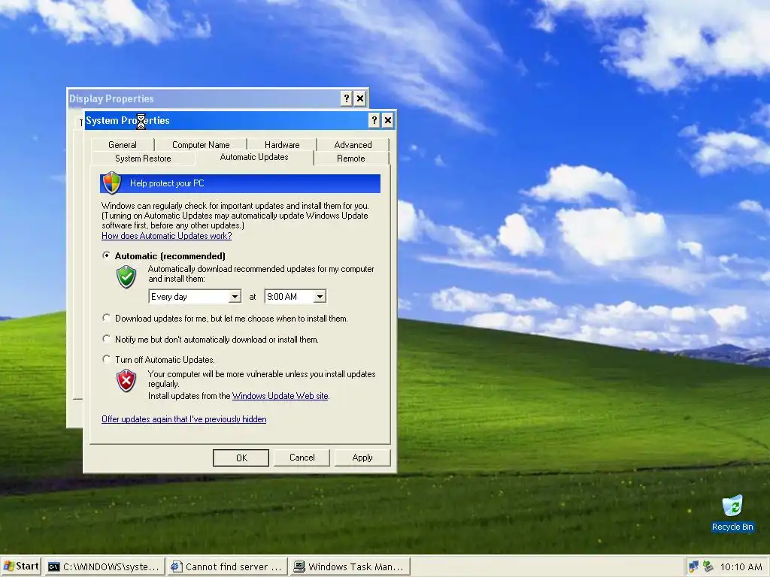Switch to the General tab

(123, 145)
